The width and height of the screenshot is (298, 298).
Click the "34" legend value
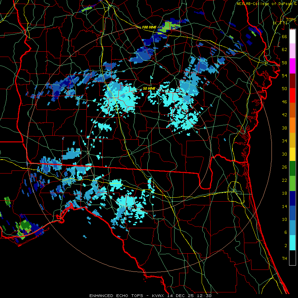[284, 141]
